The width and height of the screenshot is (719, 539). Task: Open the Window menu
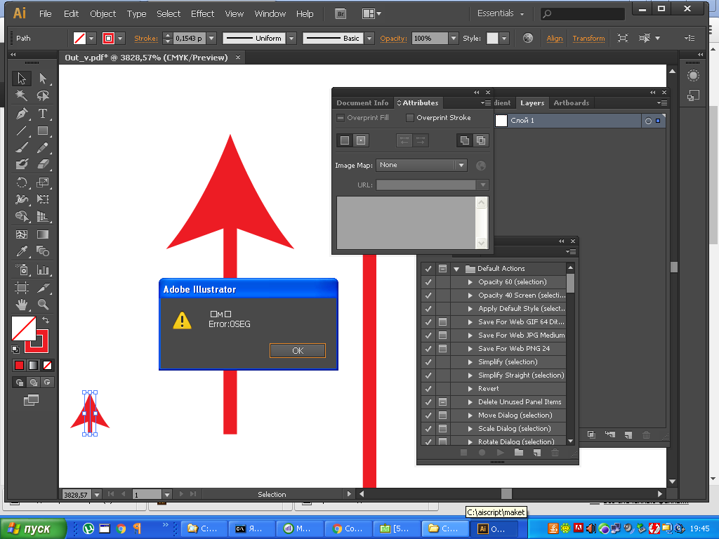[270, 14]
